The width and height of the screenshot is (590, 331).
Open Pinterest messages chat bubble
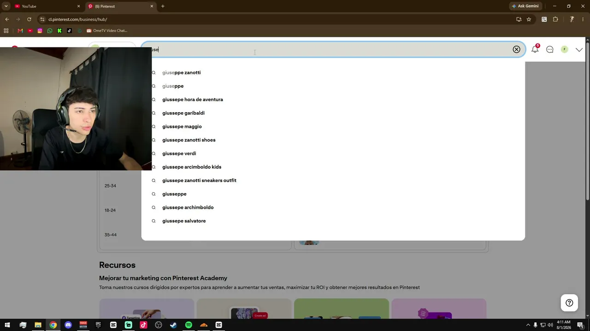tap(550, 49)
